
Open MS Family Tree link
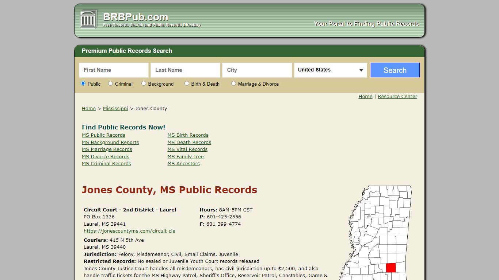[x=186, y=157]
